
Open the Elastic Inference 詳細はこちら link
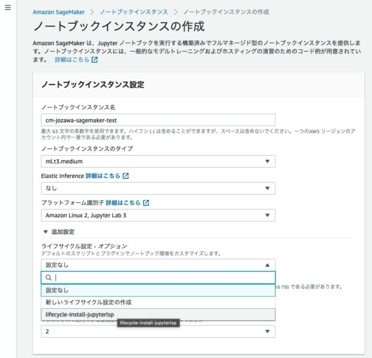pos(103,176)
